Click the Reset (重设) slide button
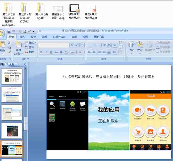173x161 pixels. point(30,47)
